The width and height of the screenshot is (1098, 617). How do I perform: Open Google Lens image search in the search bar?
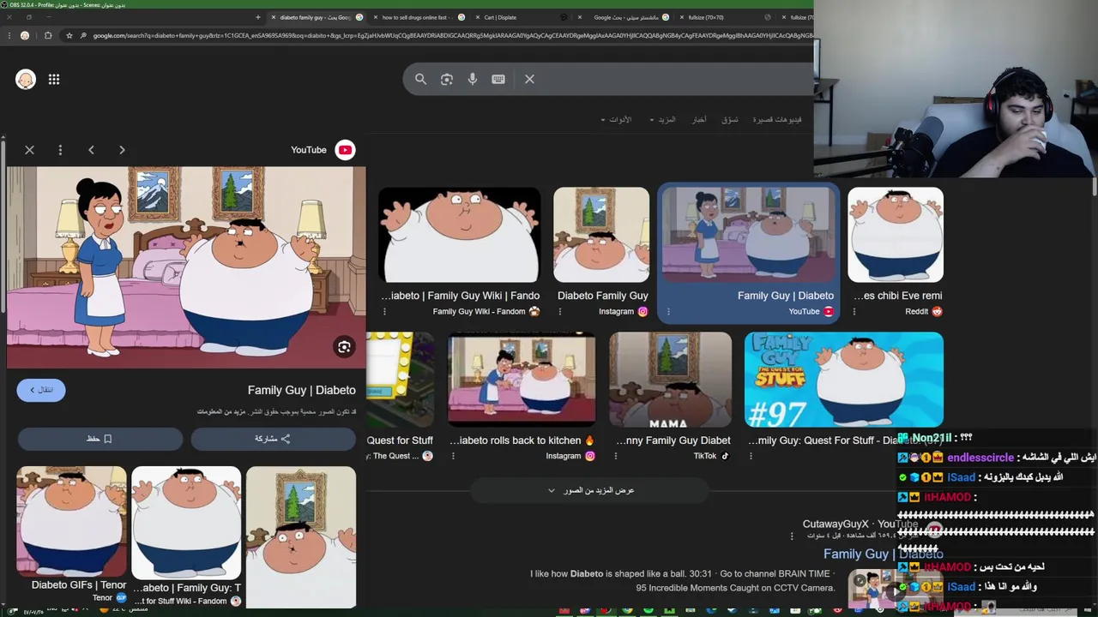[x=447, y=79]
